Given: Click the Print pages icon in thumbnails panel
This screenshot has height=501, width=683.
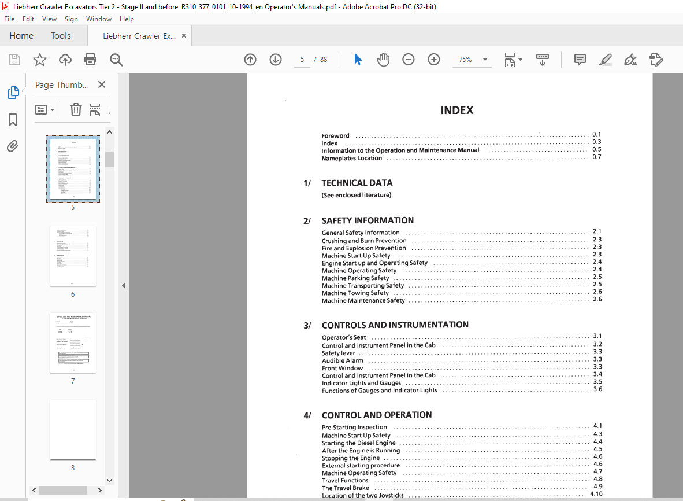Looking at the screenshot, I should (95, 109).
